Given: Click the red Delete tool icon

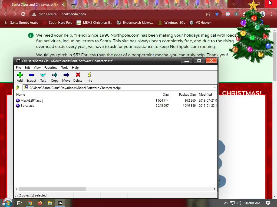Looking at the screenshot, I should (78, 75).
